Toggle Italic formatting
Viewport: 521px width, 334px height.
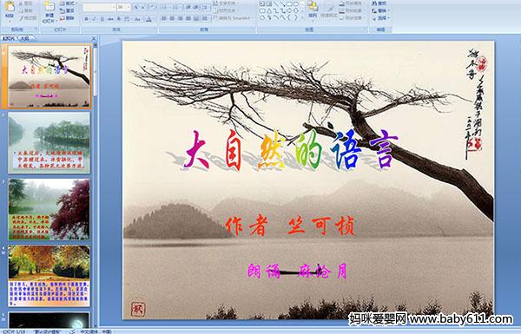pyautogui.click(x=95, y=19)
